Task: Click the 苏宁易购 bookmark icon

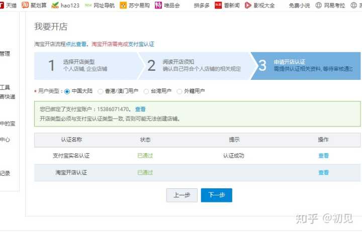Action: [x=124, y=6]
